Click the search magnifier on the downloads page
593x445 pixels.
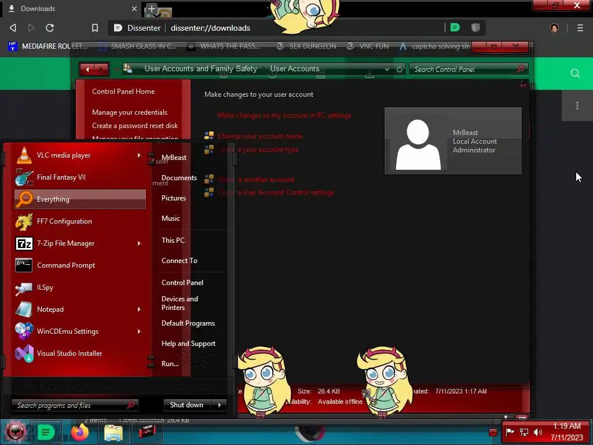575,74
